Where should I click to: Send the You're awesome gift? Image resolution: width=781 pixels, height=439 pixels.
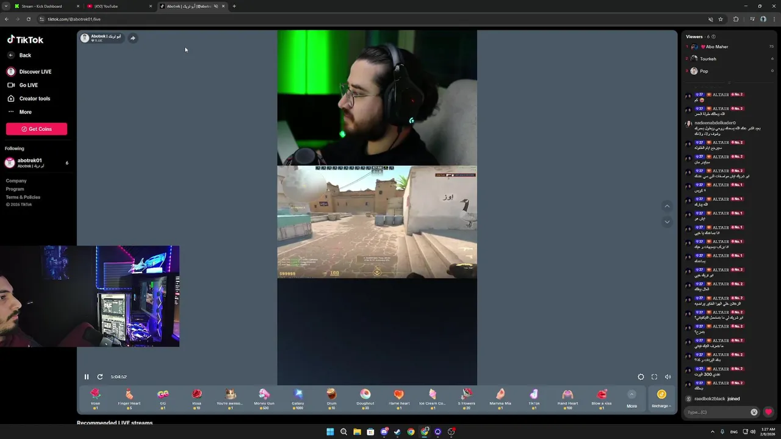230,398
